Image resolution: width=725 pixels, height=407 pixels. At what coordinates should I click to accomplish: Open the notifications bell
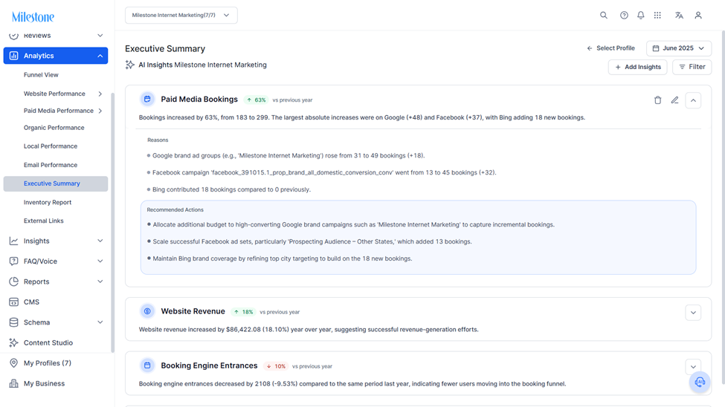pyautogui.click(x=640, y=16)
